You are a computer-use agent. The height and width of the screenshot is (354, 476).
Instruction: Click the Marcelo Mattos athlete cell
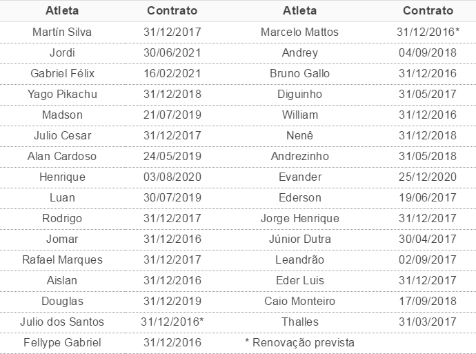coord(300,32)
